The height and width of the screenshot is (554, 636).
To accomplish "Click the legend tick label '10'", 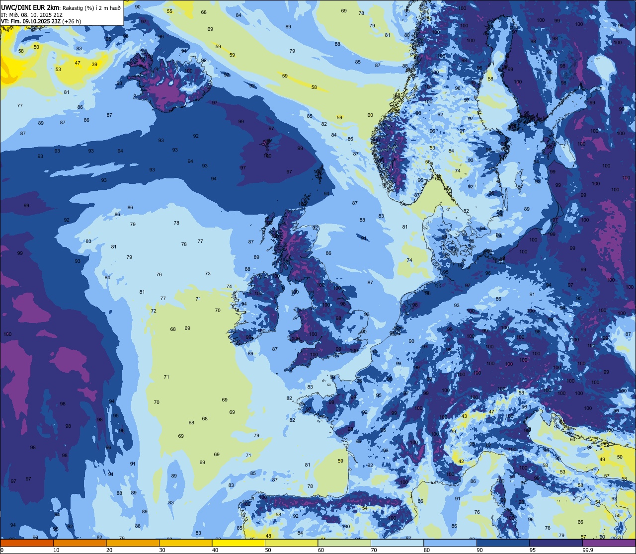I will click(x=56, y=550).
